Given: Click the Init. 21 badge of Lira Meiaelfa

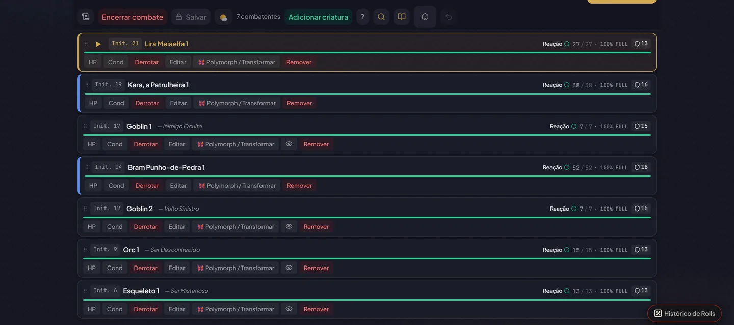Looking at the screenshot, I should pos(125,44).
